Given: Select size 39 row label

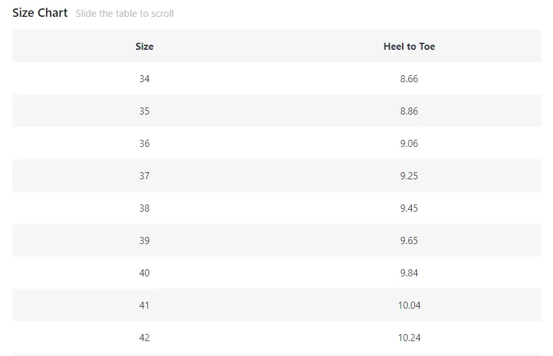Looking at the screenshot, I should tap(145, 241).
